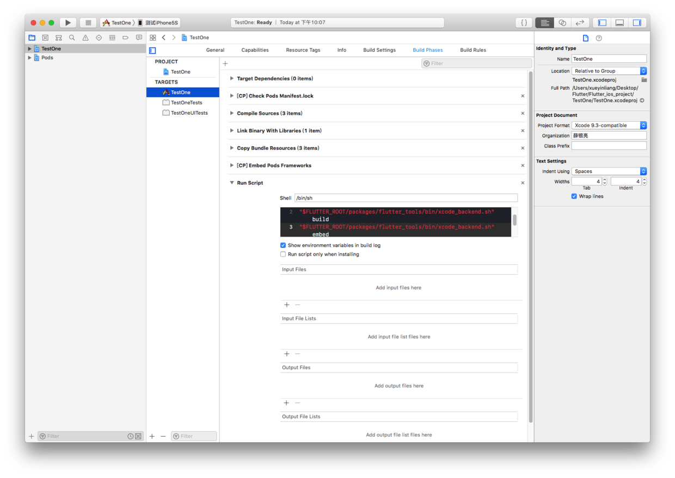
Task: Open the Debug navigator
Action: coord(112,38)
